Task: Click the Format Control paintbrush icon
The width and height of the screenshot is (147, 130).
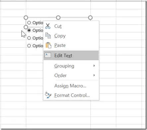Action: tap(48, 95)
